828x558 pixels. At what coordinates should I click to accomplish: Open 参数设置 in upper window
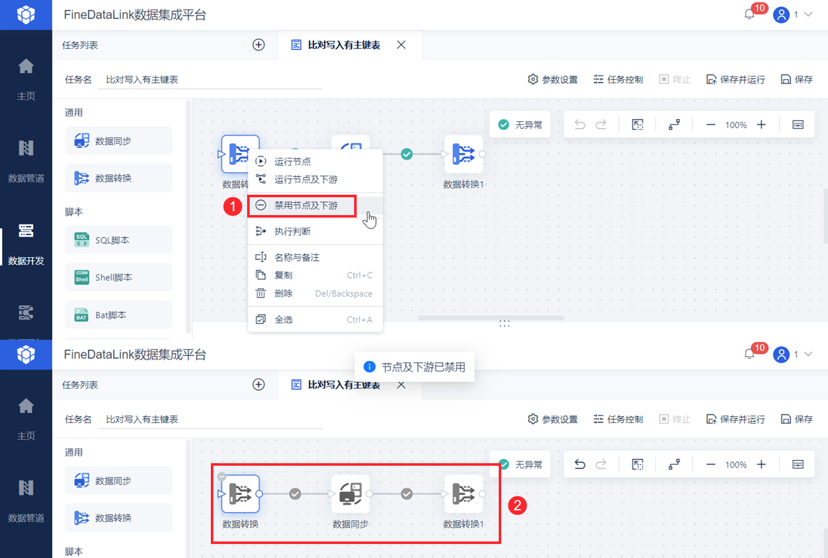(x=553, y=80)
